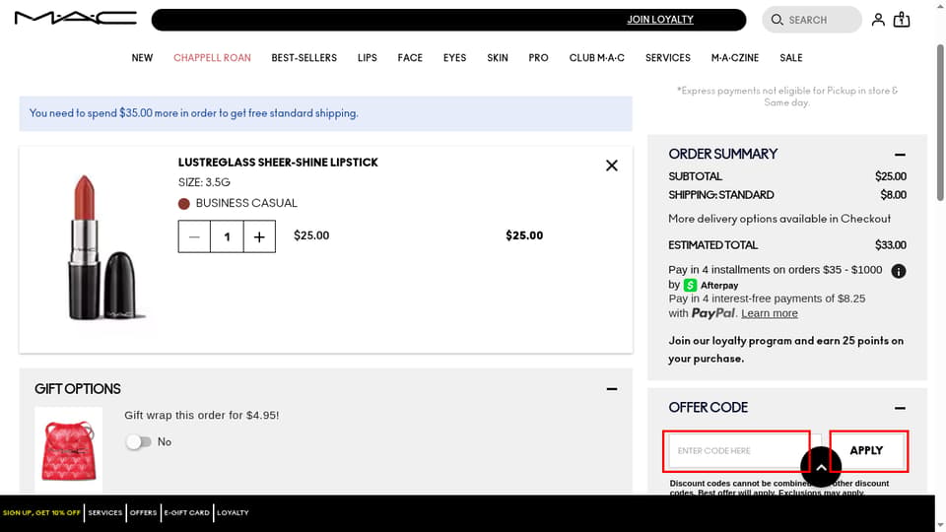Viewport: 946px width, 532px height.
Task: Click the Business Casual shade swatch
Action: tap(184, 204)
